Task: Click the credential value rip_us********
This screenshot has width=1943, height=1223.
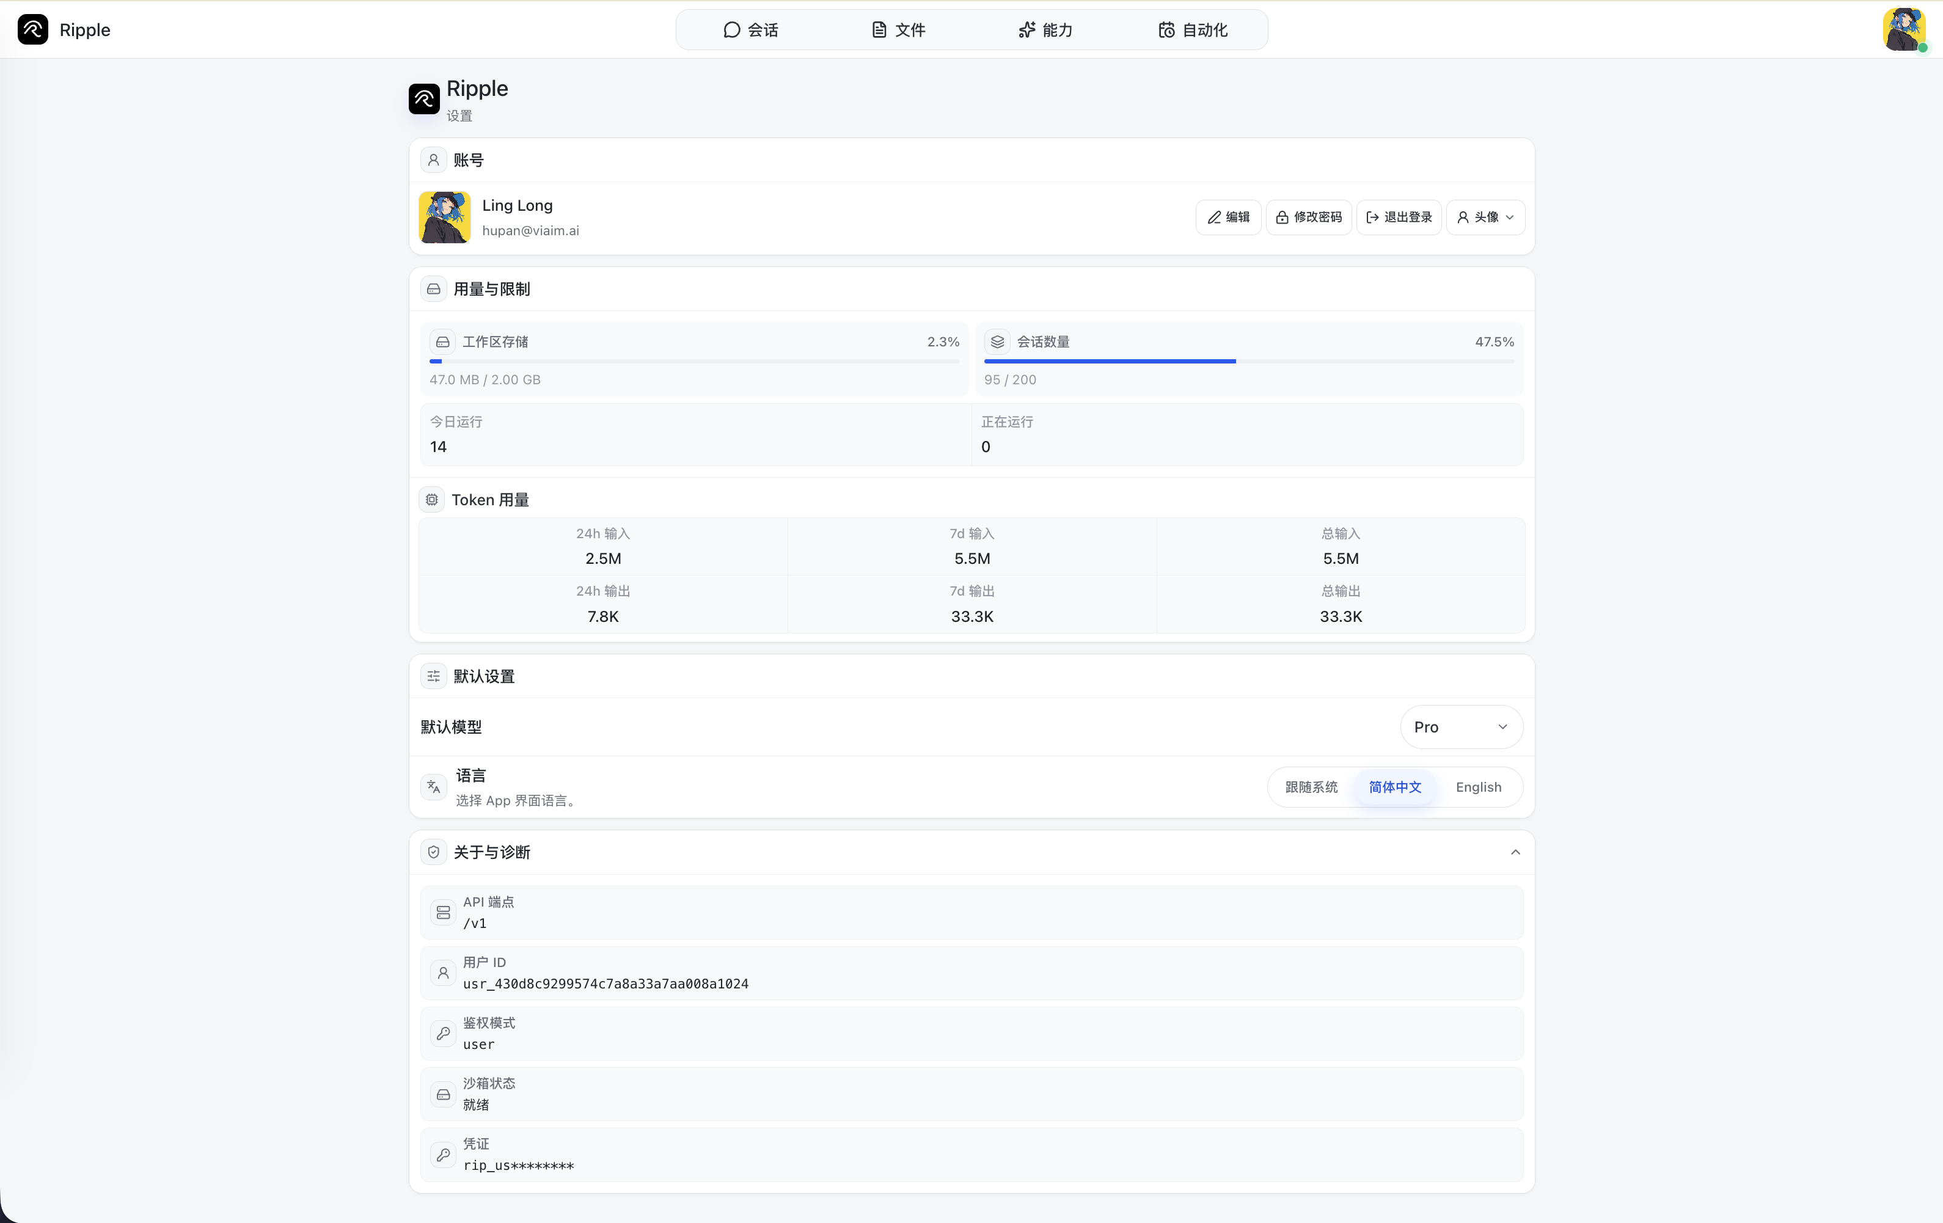Action: 519,1165
